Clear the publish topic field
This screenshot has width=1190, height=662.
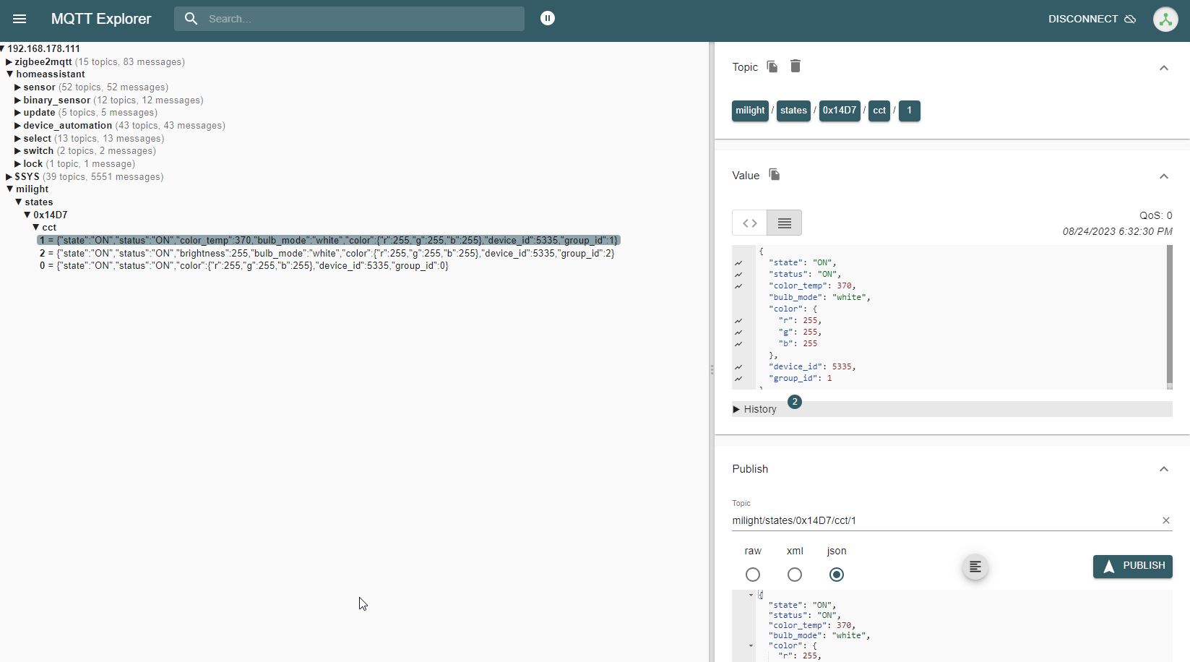(1165, 520)
